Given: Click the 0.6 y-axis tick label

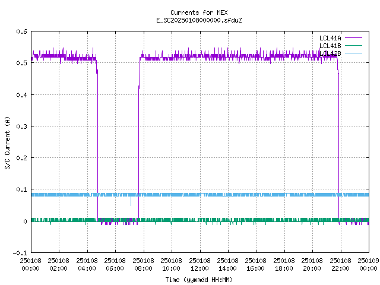Looking at the screenshot, I should pyautogui.click(x=21, y=31).
